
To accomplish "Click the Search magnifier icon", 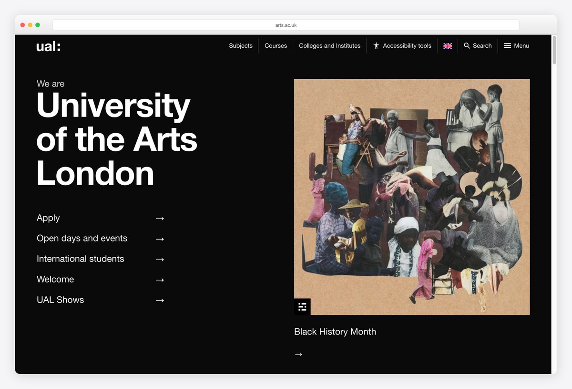I will tap(467, 46).
